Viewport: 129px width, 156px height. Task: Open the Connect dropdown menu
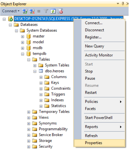(11, 11)
